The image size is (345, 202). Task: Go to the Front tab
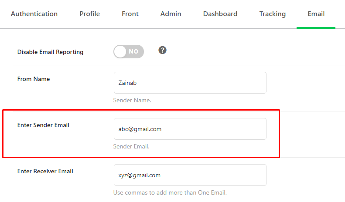(x=130, y=14)
